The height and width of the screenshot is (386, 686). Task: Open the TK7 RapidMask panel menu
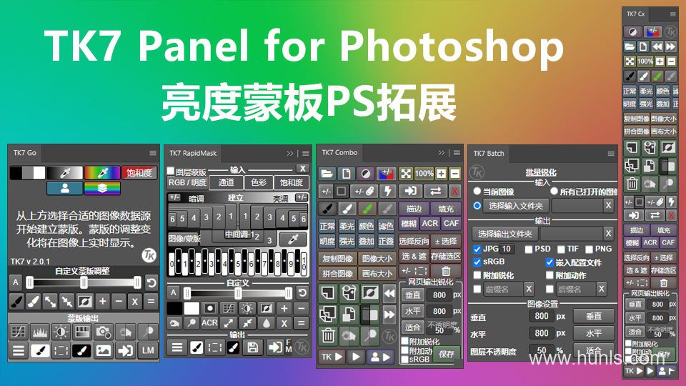[305, 154]
